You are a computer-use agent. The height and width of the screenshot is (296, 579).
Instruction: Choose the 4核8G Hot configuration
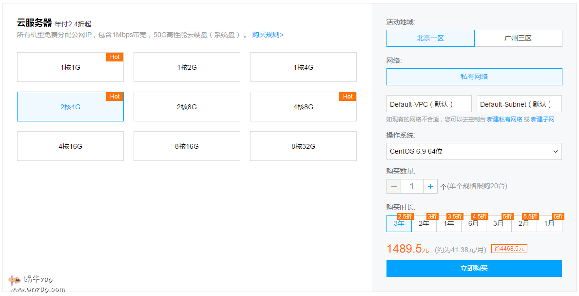[303, 107]
